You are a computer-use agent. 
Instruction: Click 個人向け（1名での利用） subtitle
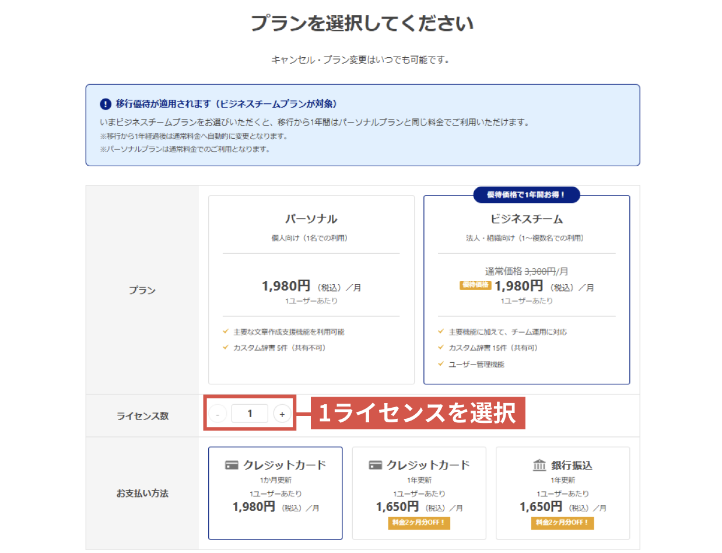[x=310, y=238]
